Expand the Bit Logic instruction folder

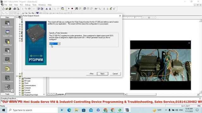coord(20,81)
